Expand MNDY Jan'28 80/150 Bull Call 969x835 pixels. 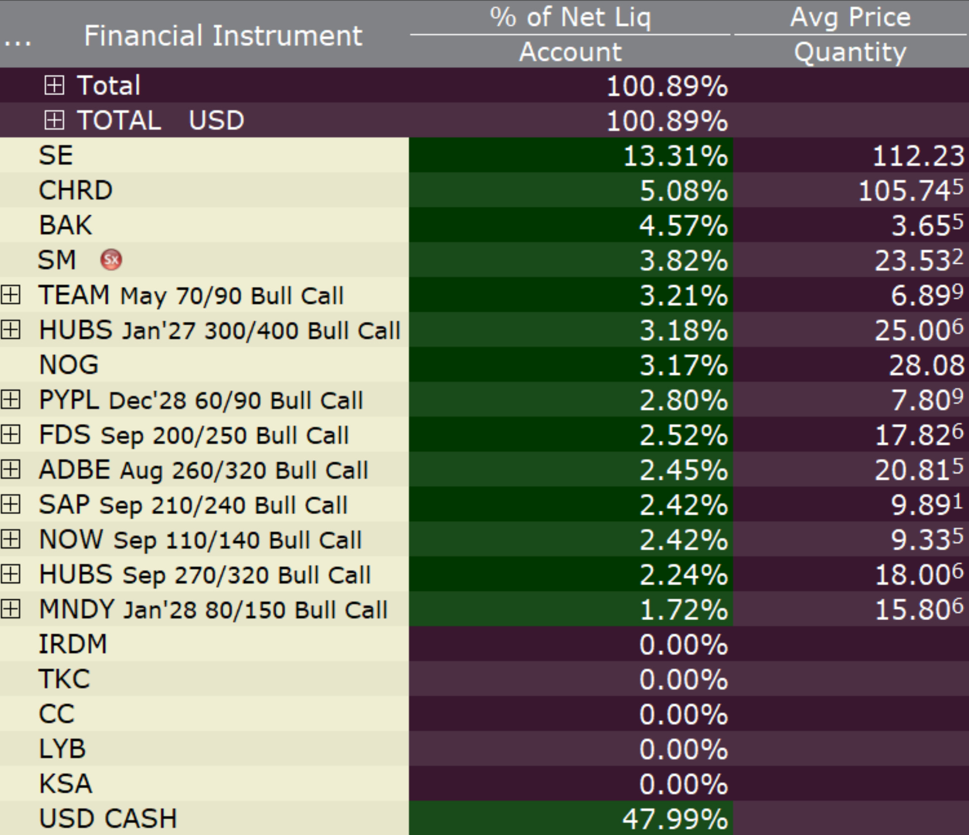[10, 610]
